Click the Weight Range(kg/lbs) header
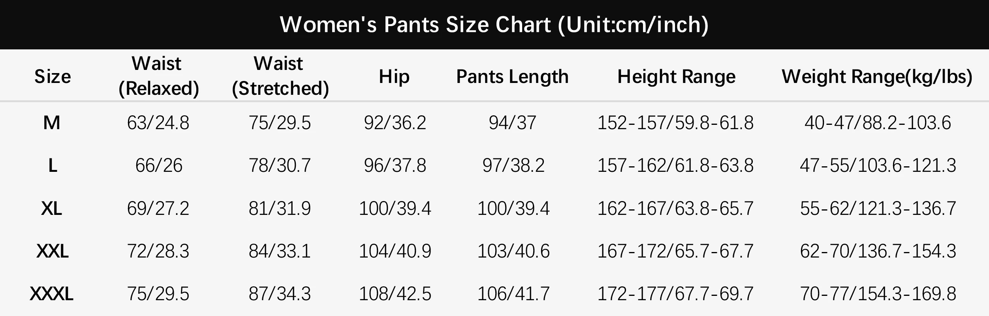This screenshot has height=316, width=989. tap(877, 76)
